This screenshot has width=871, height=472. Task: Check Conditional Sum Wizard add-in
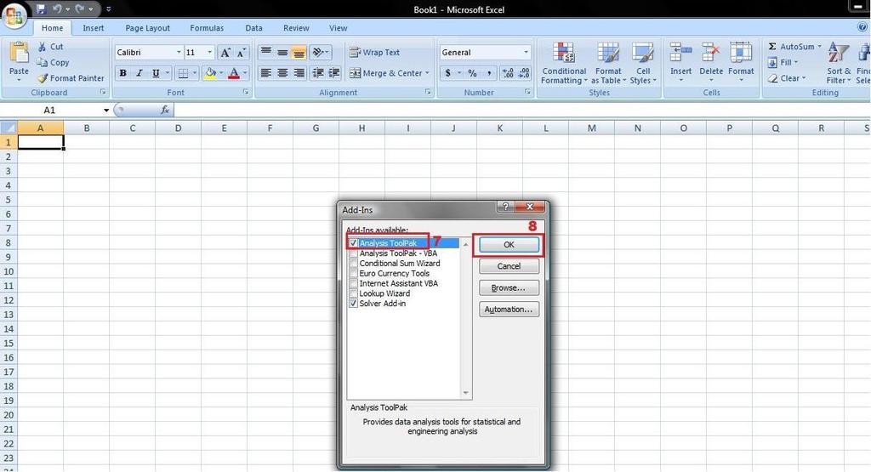point(353,263)
